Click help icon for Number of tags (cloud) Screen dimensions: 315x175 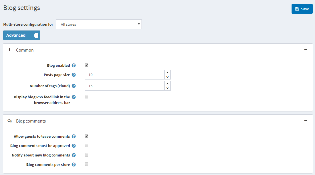74,86
